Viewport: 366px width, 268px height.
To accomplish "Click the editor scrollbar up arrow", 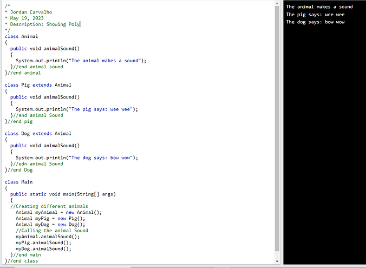I will [x=277, y=3].
